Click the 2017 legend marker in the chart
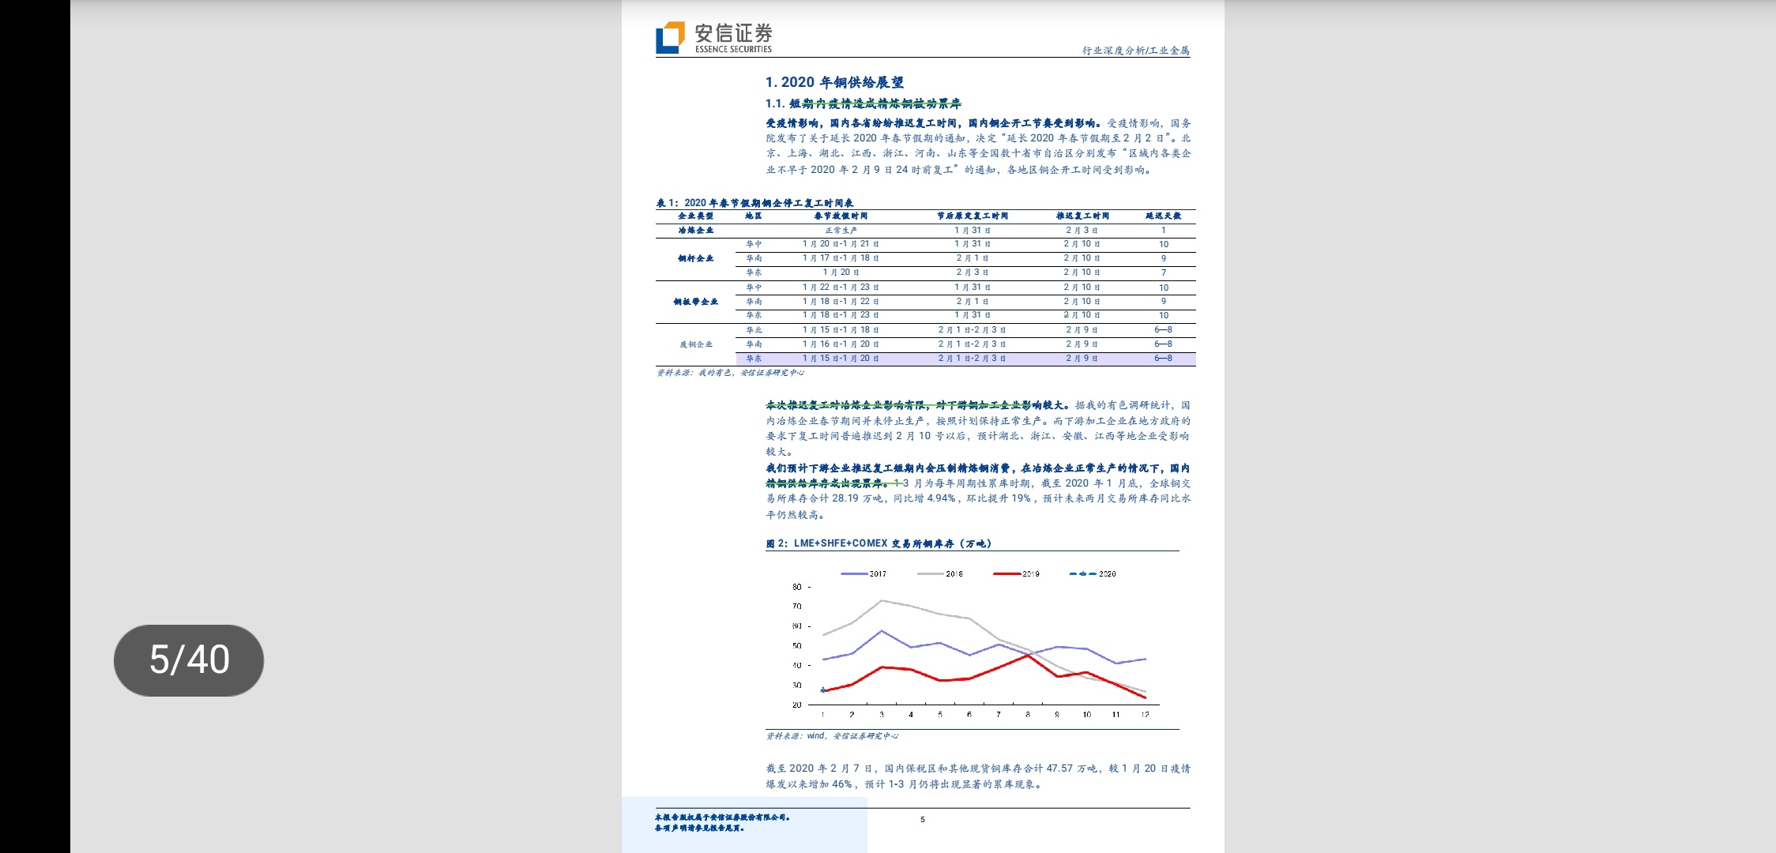 [855, 574]
